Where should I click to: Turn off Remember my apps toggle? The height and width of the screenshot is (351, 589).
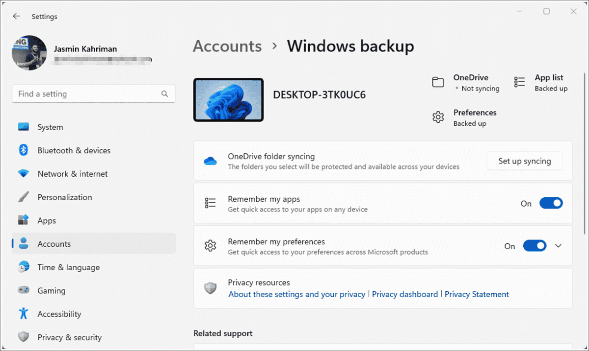point(551,203)
